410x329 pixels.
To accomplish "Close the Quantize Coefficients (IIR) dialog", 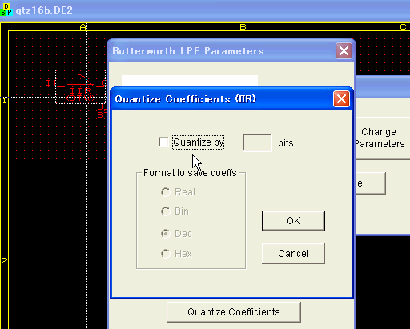I will pos(341,99).
